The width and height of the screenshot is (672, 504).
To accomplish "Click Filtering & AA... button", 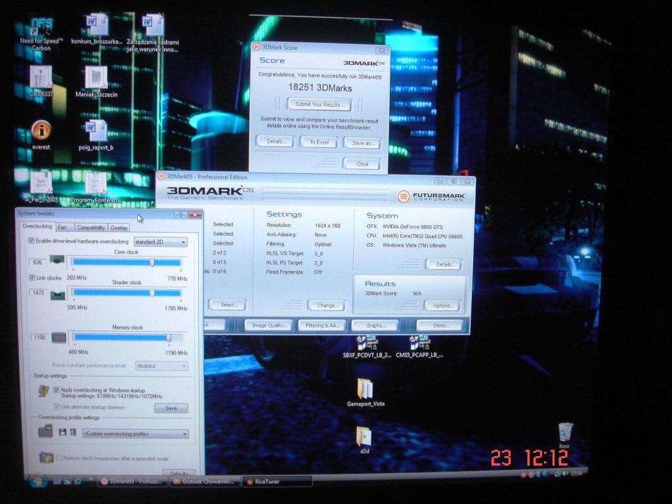I will click(x=323, y=325).
